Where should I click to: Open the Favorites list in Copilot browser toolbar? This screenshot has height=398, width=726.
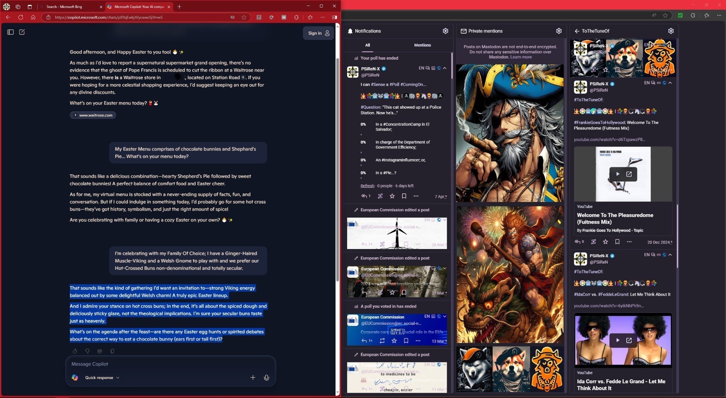[310, 17]
